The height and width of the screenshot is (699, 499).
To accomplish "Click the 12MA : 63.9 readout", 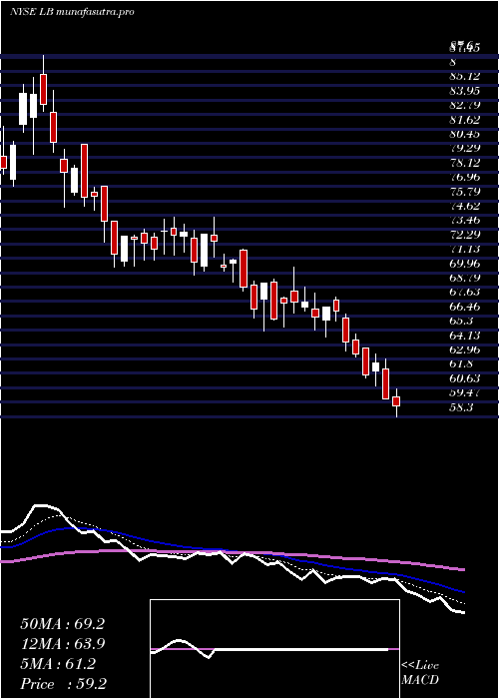I will pyautogui.click(x=62, y=644).
